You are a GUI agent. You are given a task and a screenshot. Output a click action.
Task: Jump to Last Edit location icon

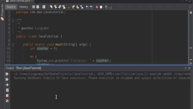click(x=33, y=7)
